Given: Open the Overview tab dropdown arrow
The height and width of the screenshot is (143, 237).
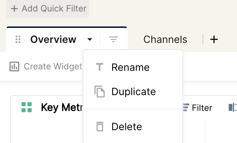Looking at the screenshot, I should coord(90,39).
